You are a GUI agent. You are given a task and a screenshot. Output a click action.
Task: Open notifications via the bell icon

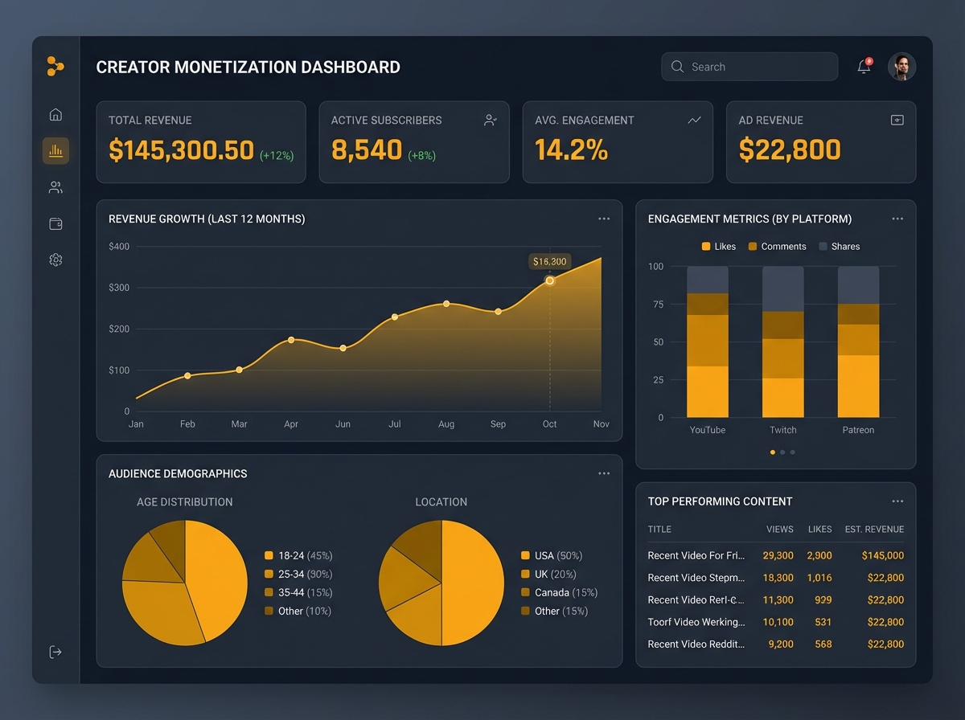click(863, 67)
